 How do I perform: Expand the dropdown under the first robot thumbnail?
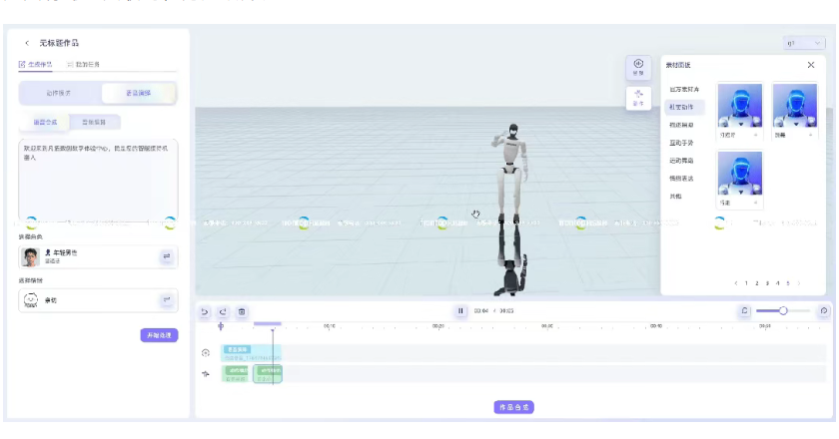754,134
